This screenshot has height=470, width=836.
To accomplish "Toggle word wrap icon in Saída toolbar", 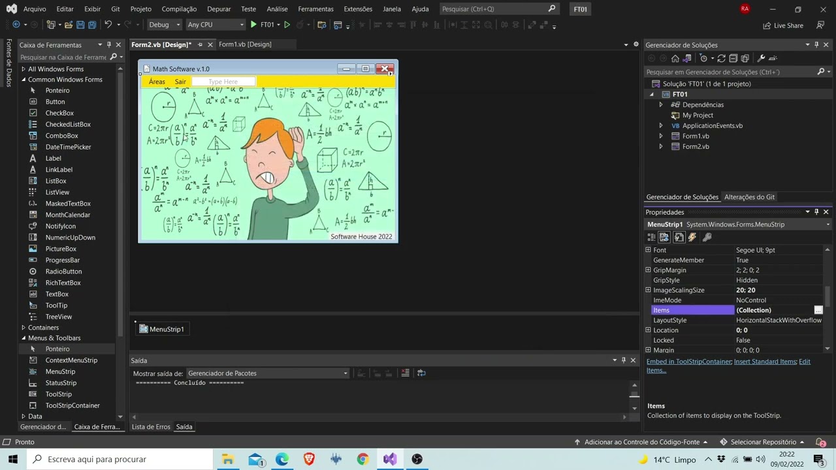I will click(421, 373).
